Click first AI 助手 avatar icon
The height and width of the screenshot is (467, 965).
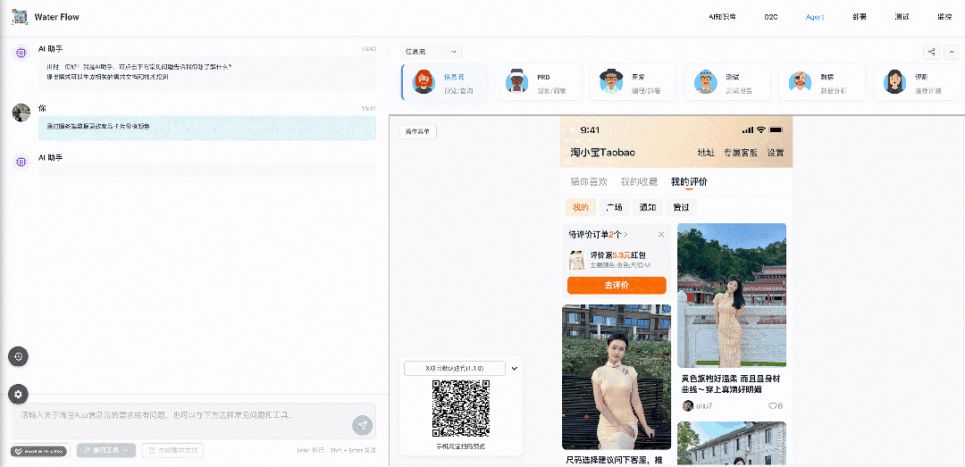point(21,53)
